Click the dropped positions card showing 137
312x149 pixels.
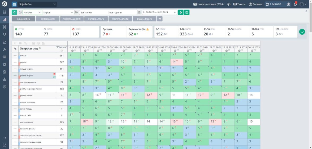click(85, 32)
